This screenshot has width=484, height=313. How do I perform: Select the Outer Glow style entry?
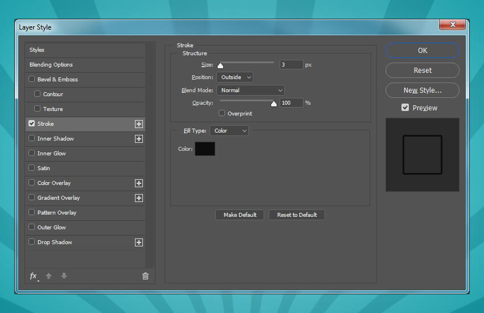52,228
